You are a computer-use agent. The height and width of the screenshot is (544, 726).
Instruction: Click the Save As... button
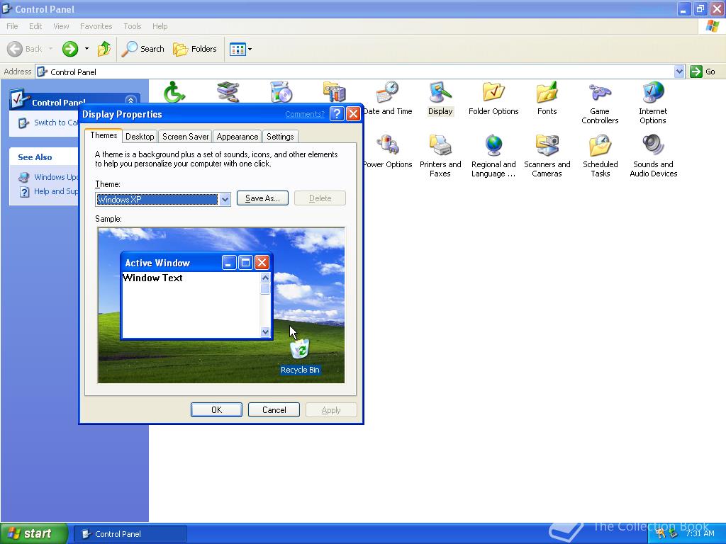tap(262, 198)
